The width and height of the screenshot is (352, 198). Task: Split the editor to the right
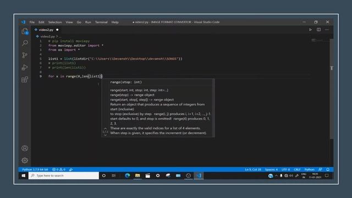[x=318, y=30]
